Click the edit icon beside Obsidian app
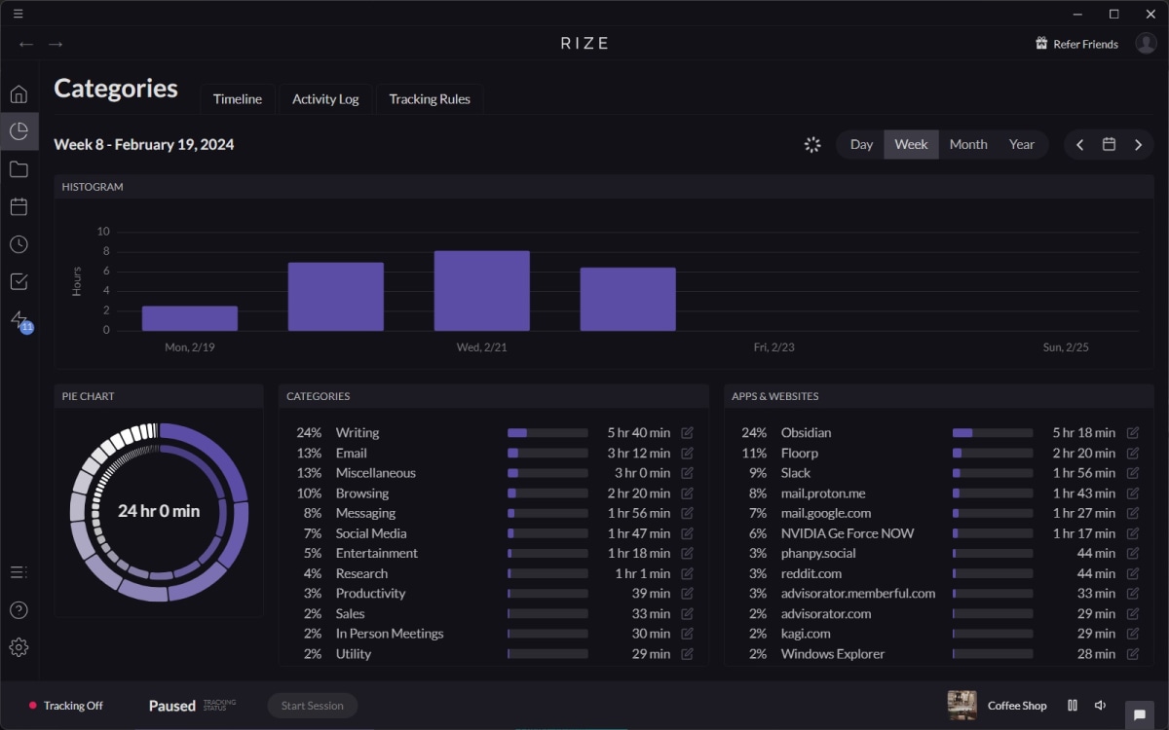This screenshot has width=1169, height=730. coord(1133,433)
